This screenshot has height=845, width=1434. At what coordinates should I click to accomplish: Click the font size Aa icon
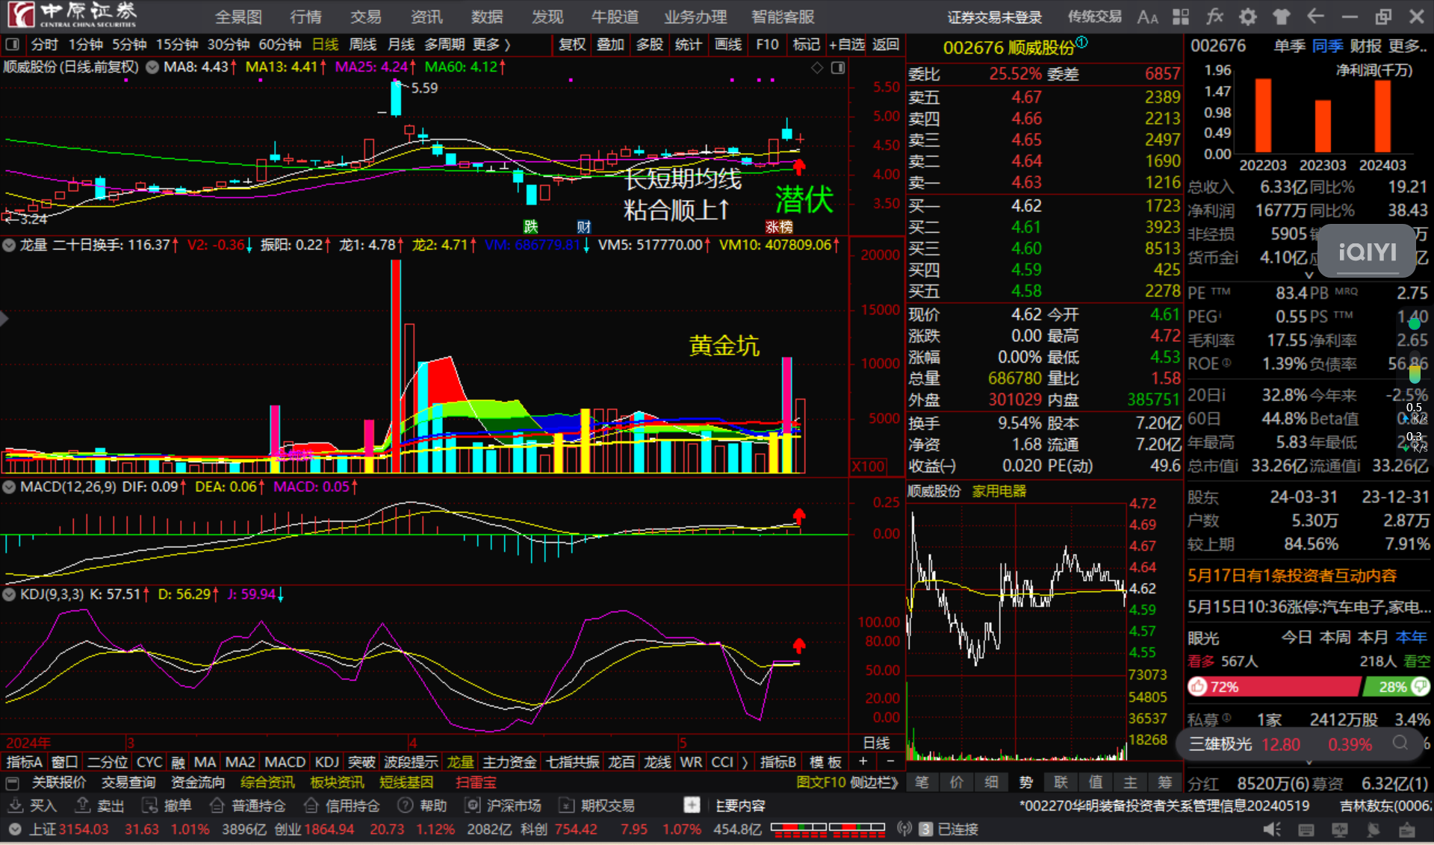click(x=1147, y=16)
